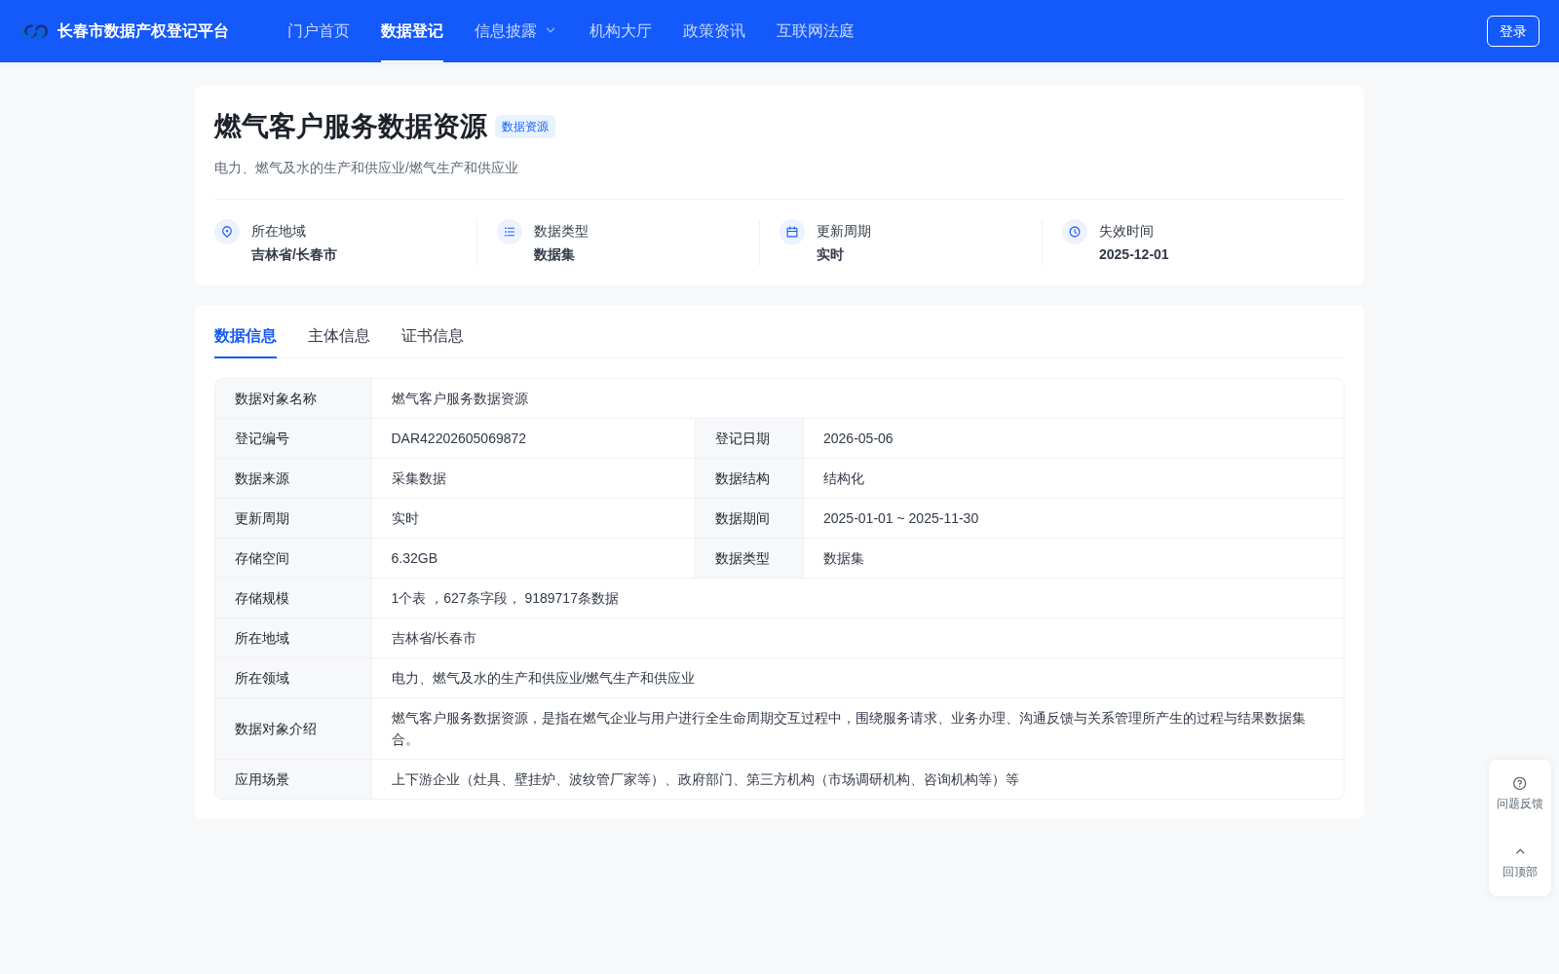Click the 所在地域 table row value
The height and width of the screenshot is (974, 1559).
(434, 638)
